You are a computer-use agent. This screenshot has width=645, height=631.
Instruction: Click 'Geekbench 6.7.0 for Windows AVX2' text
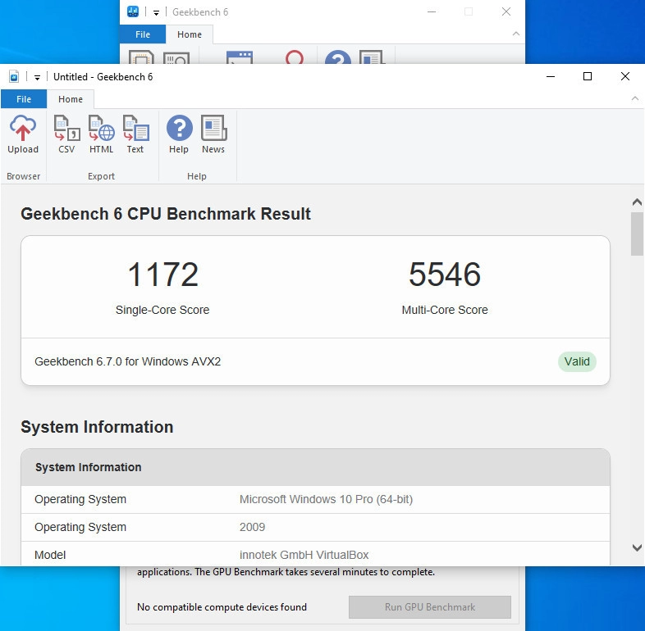click(x=127, y=361)
